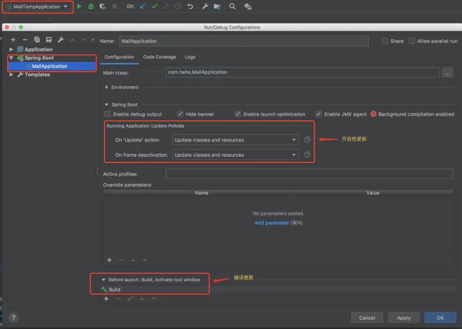The height and width of the screenshot is (329, 462).
Task: Click Value column header in parameters table
Action: 373,193
